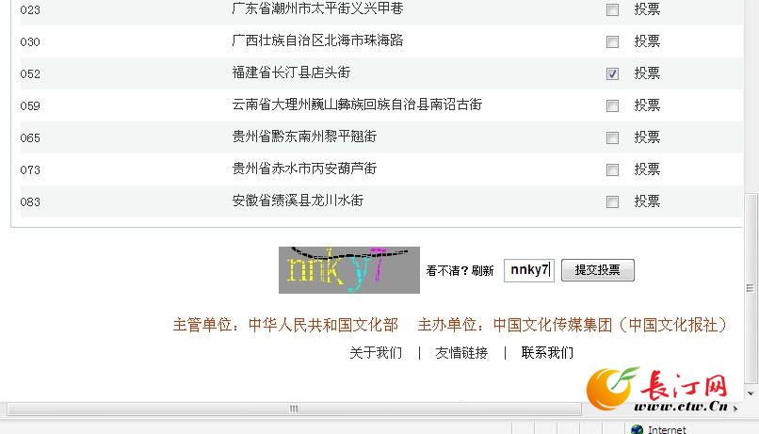Tick the checkbox for 广西北海市珠海路

coord(612,42)
